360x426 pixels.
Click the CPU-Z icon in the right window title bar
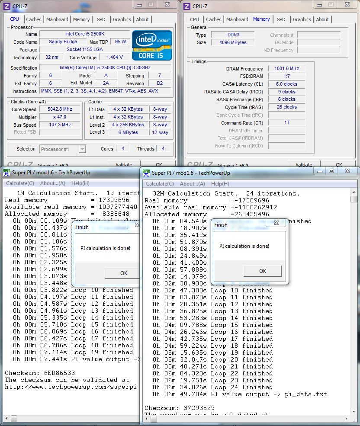click(x=187, y=6)
